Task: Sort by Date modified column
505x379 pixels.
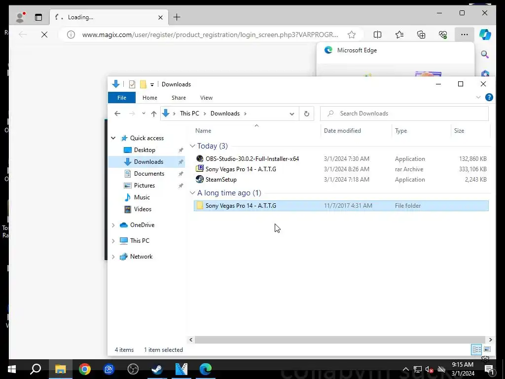Action: click(x=342, y=130)
